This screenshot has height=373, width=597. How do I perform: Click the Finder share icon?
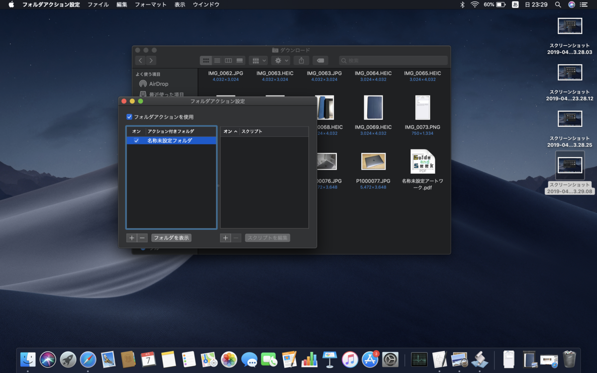[x=301, y=61]
